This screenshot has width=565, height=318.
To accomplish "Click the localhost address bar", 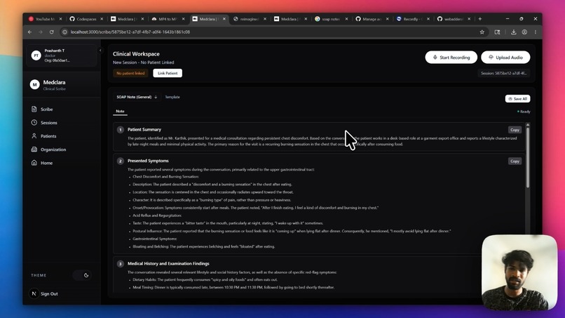I will (x=274, y=32).
